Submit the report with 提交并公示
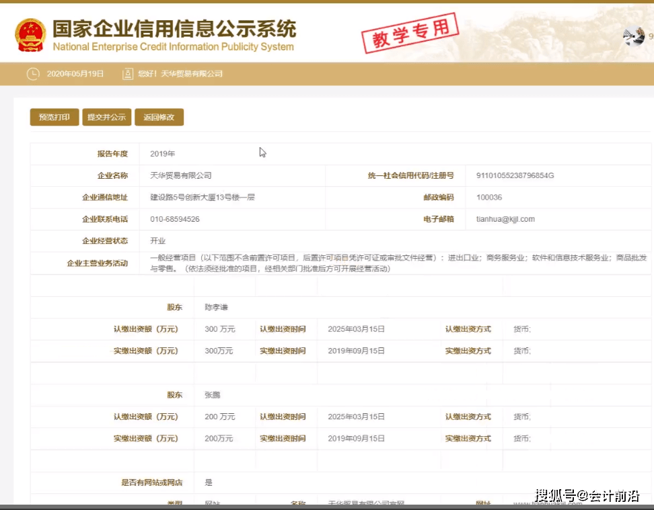This screenshot has height=510, width=654. click(x=106, y=117)
